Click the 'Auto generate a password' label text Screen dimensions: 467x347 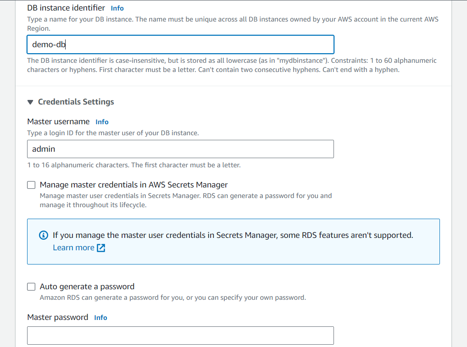[x=87, y=286]
